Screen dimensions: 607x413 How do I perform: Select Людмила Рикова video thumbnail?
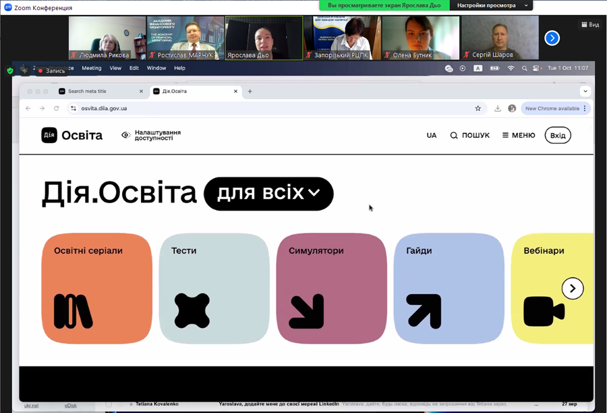[107, 38]
